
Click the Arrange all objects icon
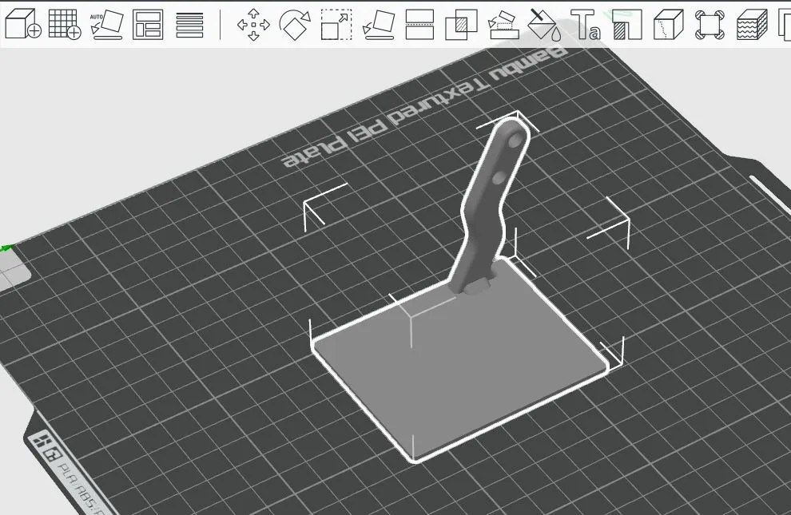click(x=148, y=24)
